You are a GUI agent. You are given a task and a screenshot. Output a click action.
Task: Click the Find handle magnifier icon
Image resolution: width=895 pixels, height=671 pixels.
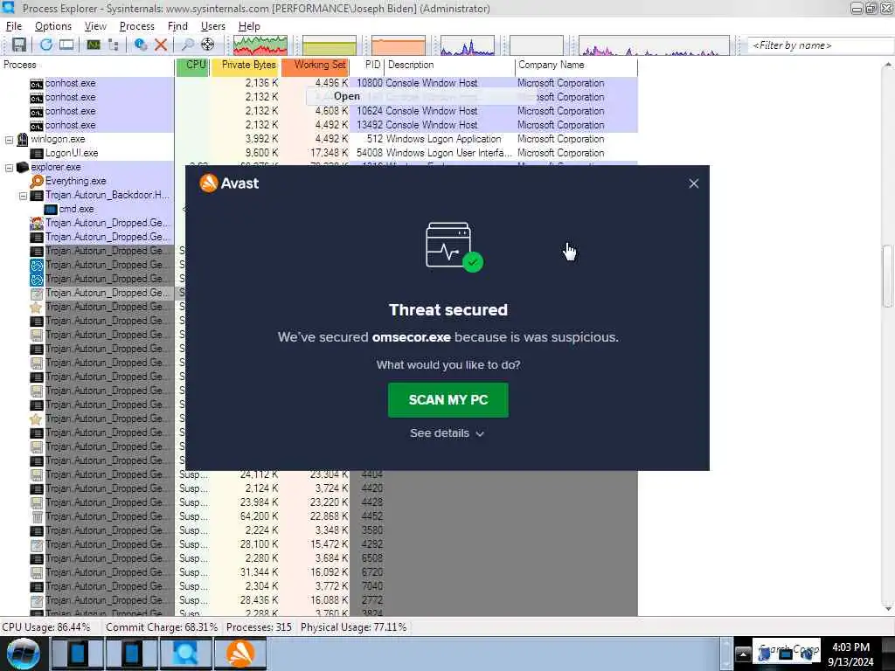[187, 45]
